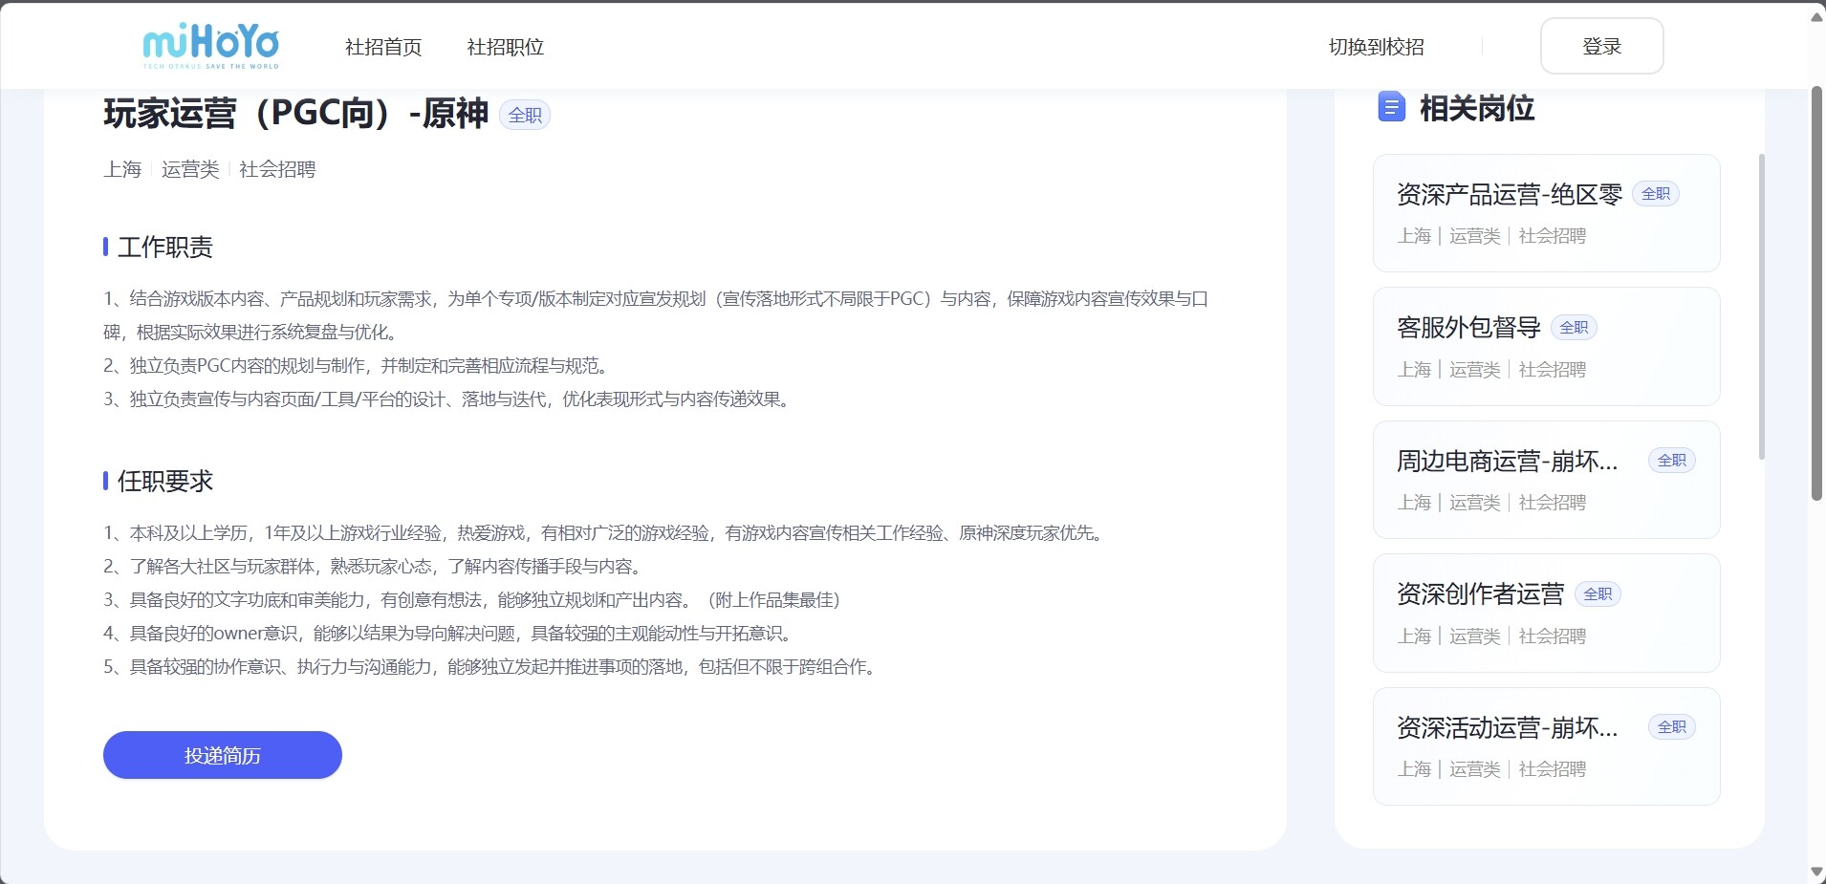This screenshot has width=1826, height=884.
Task: Click the miHoYo logo
Action: coord(210,46)
